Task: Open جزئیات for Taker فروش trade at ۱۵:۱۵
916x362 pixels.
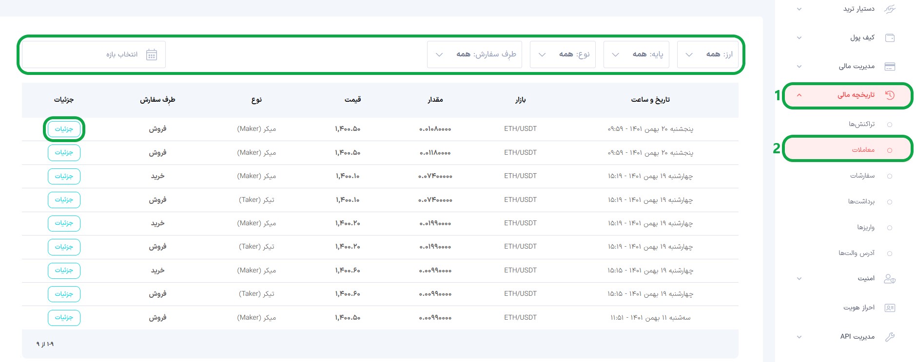Action: coord(64,294)
